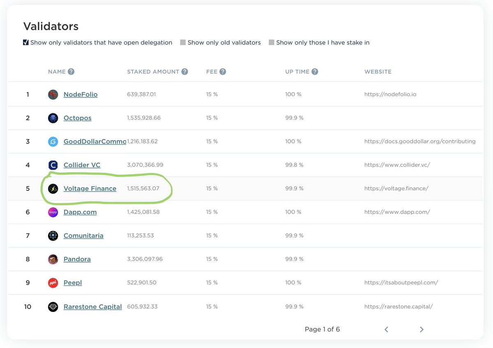Uncheck show only validators with open delegation
This screenshot has height=348, width=493.
point(26,42)
